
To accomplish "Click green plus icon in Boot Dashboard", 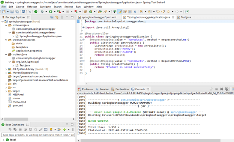I will click(64, 129).
